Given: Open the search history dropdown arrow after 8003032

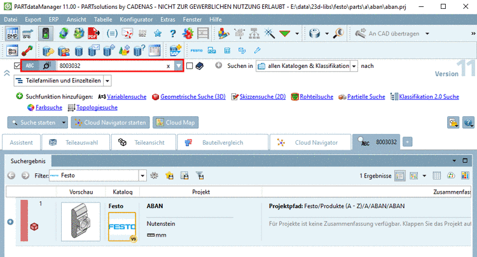Looking at the screenshot, I should point(179,66).
